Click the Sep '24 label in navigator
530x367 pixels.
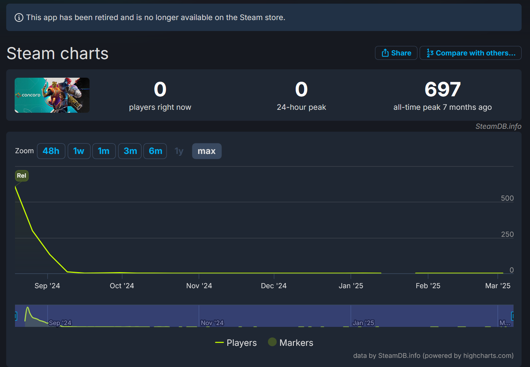tap(60, 323)
